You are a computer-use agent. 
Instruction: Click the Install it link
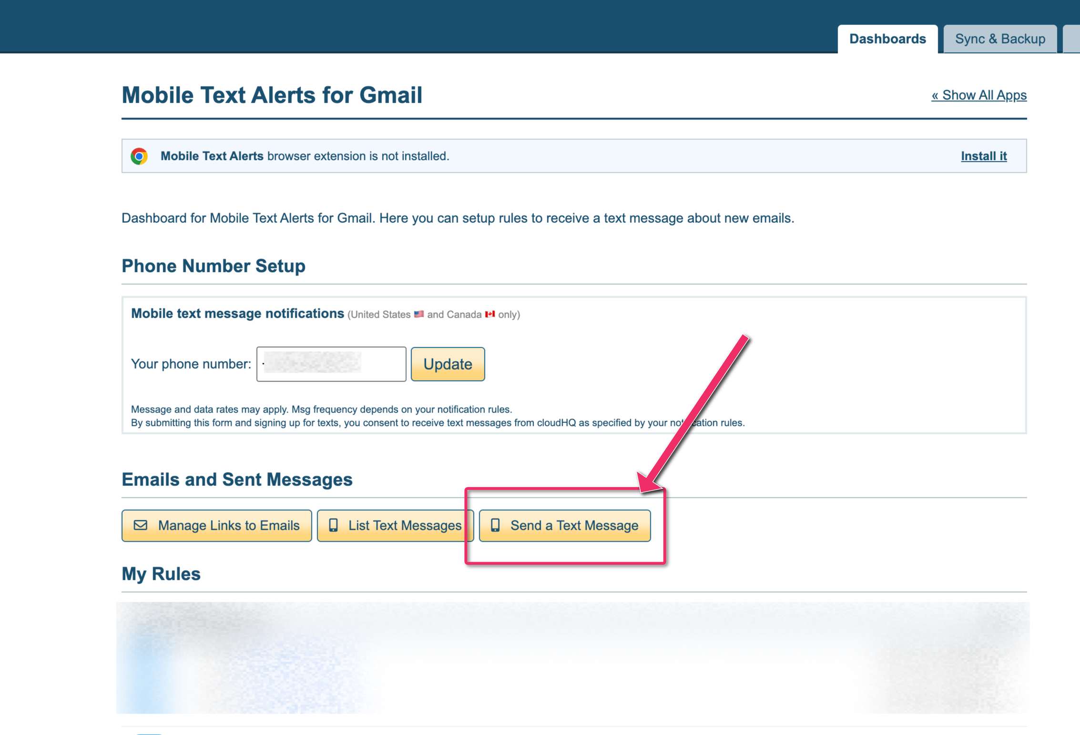pyautogui.click(x=984, y=156)
